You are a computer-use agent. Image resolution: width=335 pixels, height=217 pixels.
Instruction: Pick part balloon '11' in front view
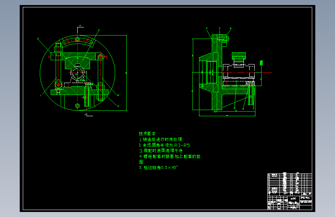point(118,106)
